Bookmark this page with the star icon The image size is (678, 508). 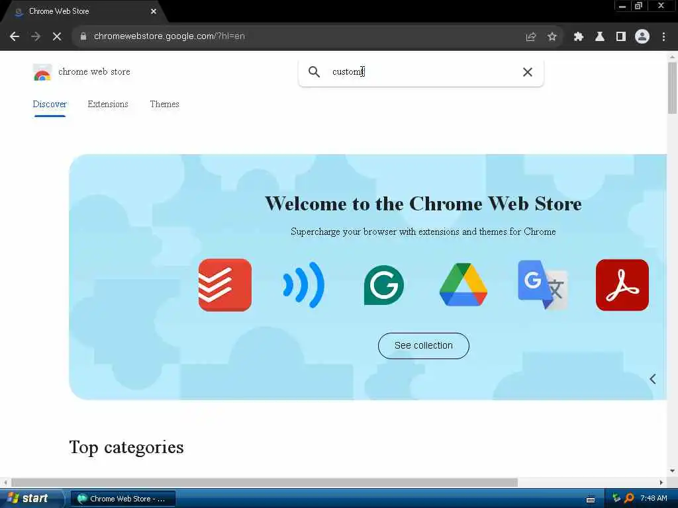tap(552, 37)
